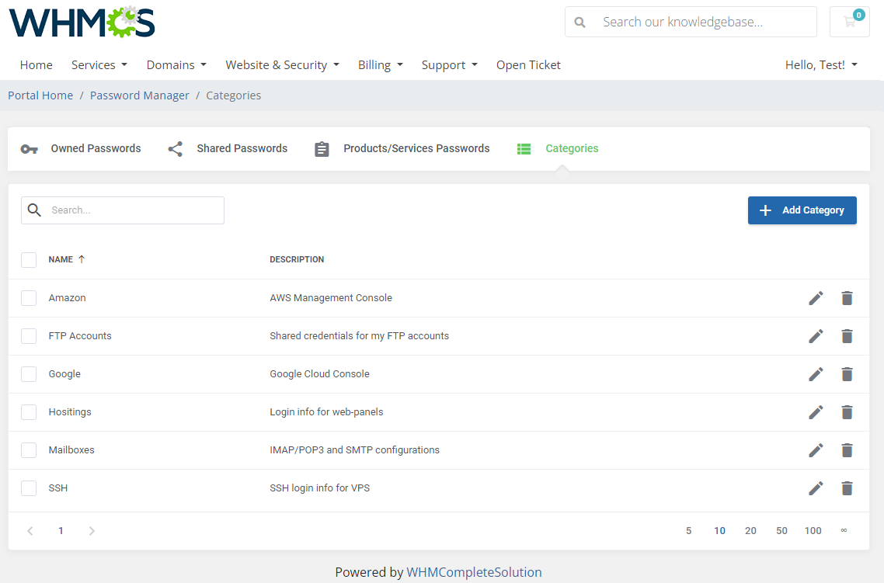884x583 pixels.
Task: Click the Add Category button
Action: click(x=802, y=210)
